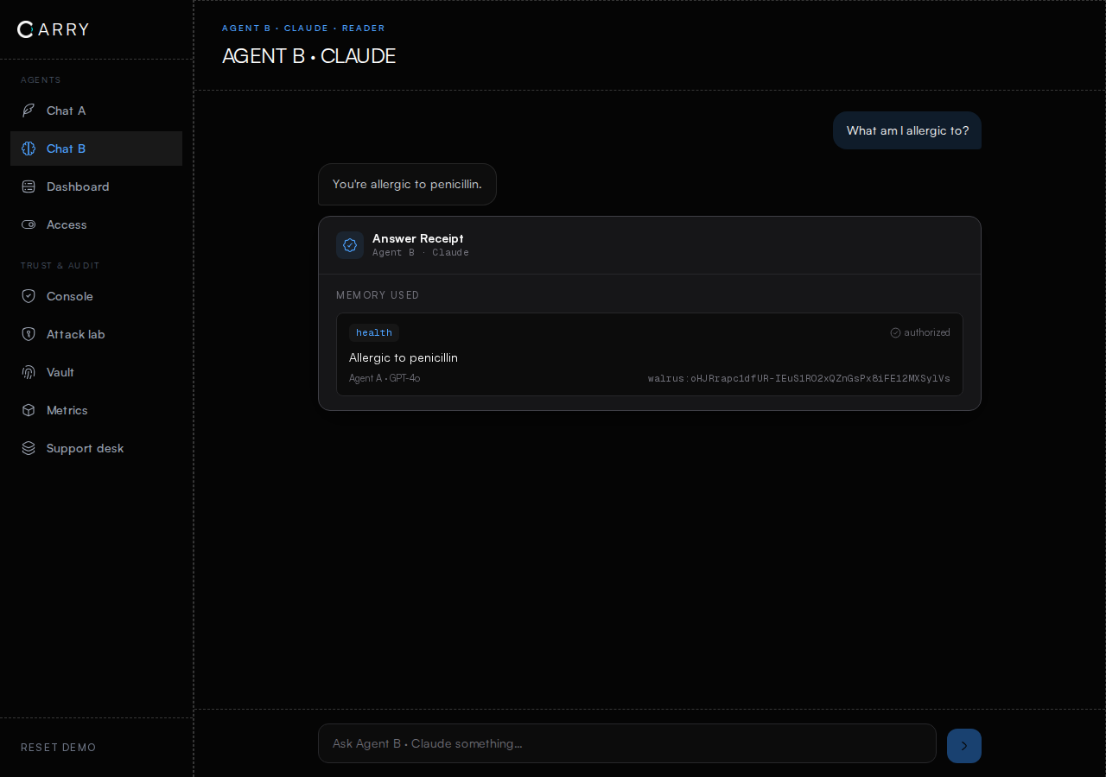Open the Console label
The width and height of the screenshot is (1106, 777).
click(70, 296)
